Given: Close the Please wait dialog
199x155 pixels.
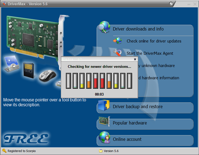Looking at the screenshot, I should tap(135, 59).
